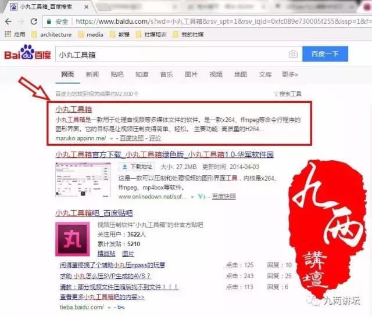Screen dimensions: 372x317
Task: Switch to the 贴吧 tab
Action: tap(117, 74)
